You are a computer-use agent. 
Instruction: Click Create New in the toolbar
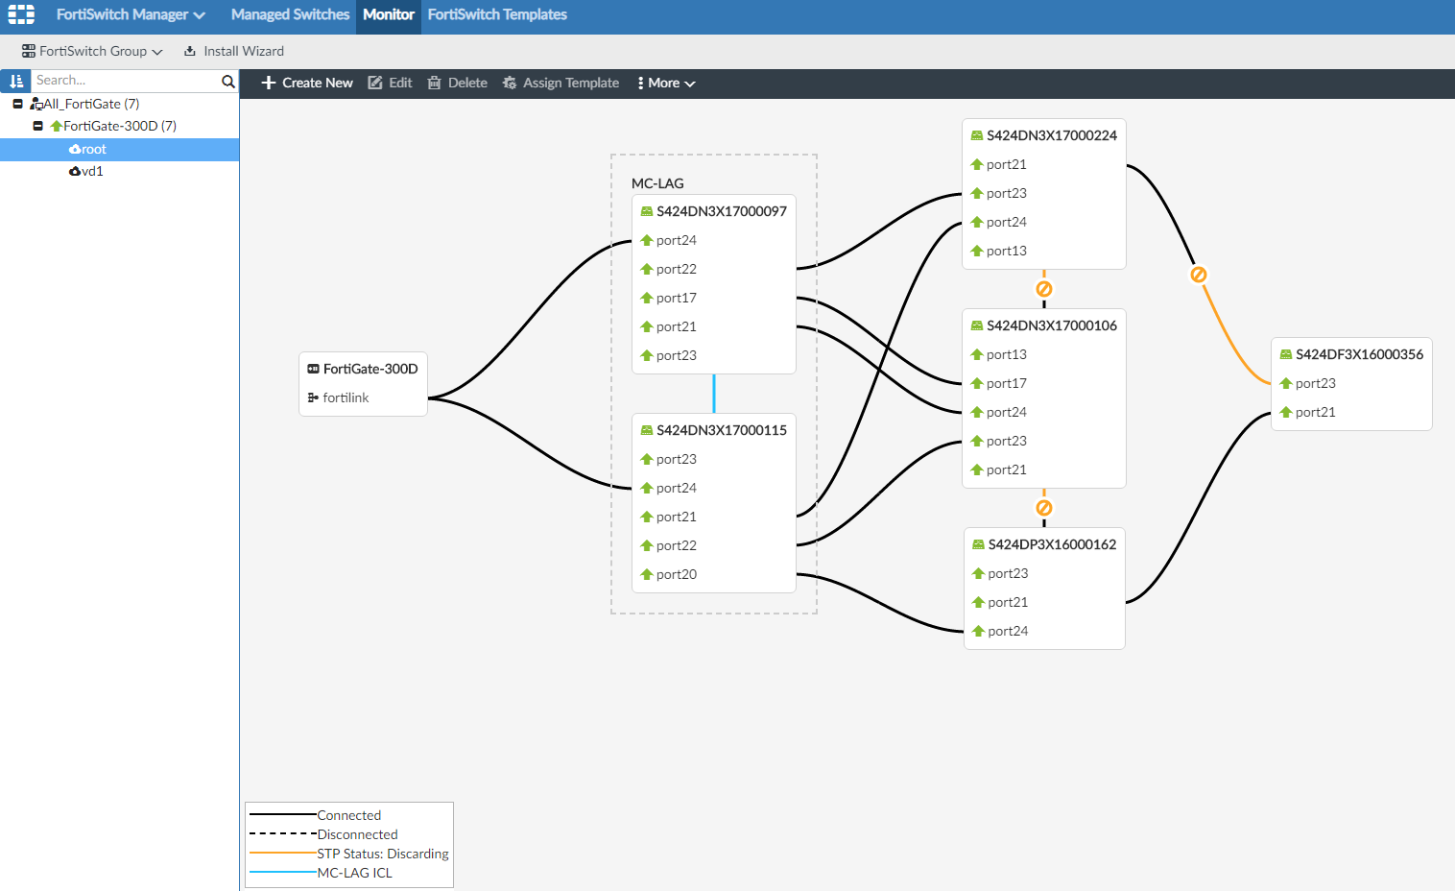point(307,83)
